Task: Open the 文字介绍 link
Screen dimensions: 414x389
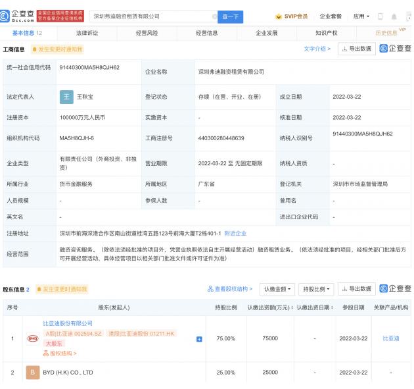Action: 317,49
